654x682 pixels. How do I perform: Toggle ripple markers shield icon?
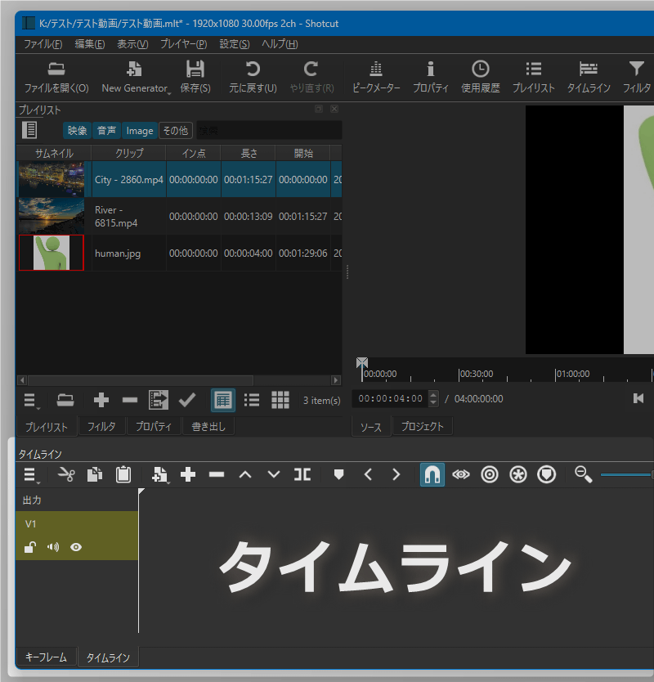point(547,474)
